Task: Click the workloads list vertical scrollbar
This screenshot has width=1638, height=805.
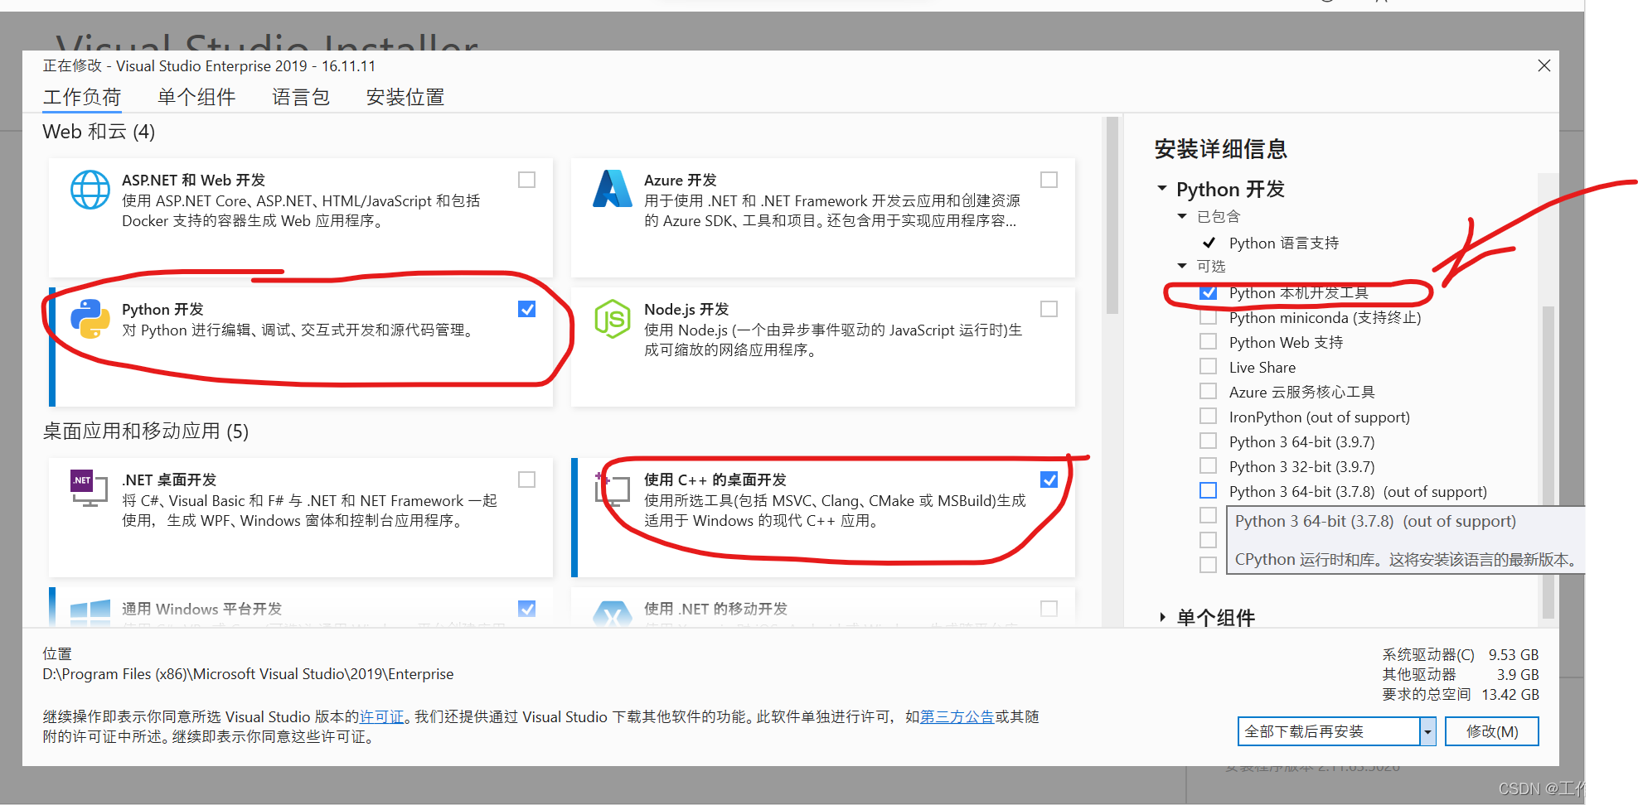Action: click(1112, 215)
